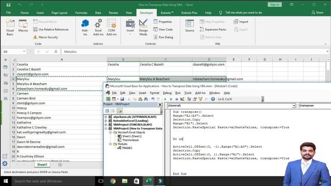Click the Paste icon in VBA toolbar
The image size is (331, 186).
(140, 99)
